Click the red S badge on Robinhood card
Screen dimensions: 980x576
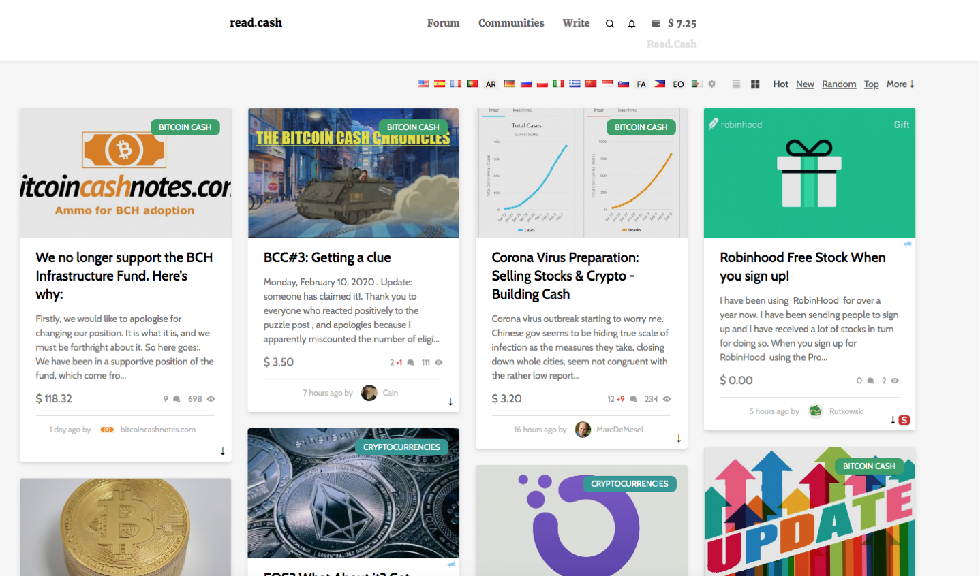click(904, 420)
